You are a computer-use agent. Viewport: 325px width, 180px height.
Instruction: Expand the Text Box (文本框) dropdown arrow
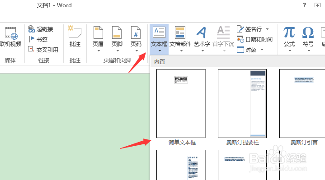tap(160, 51)
